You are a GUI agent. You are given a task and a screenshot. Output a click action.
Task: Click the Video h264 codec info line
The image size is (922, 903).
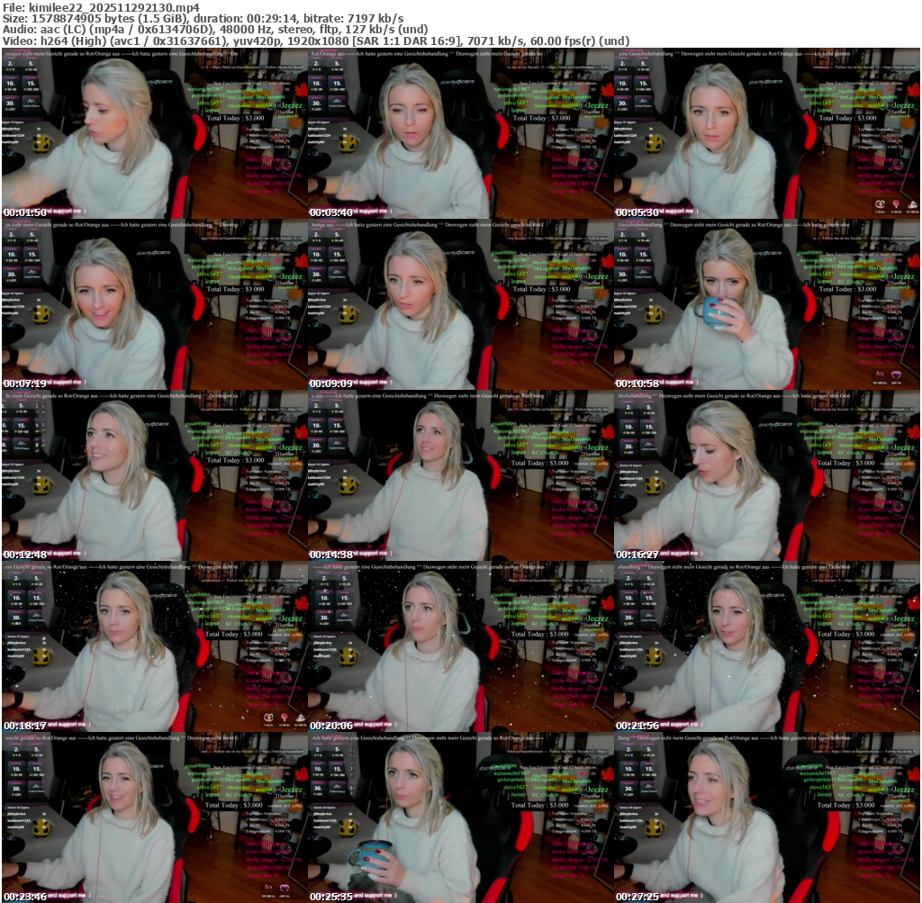click(x=316, y=41)
